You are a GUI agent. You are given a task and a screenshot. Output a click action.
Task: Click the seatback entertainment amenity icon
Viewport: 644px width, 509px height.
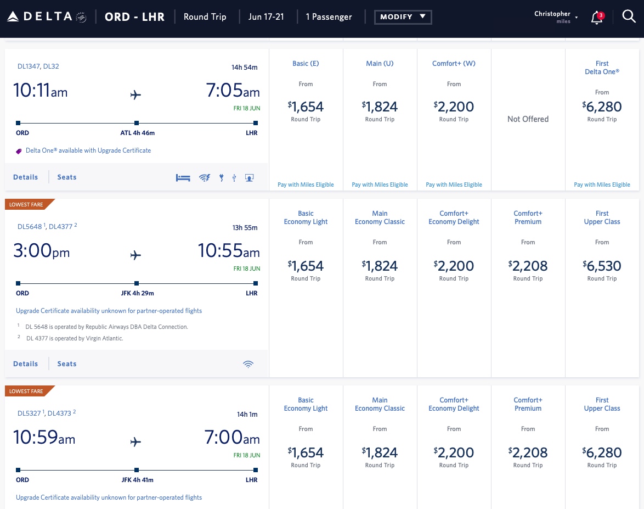click(250, 177)
